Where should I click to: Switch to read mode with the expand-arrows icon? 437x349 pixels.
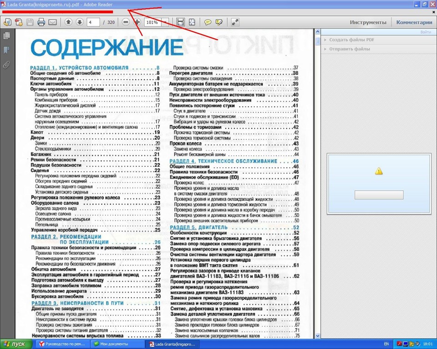[x=235, y=22]
